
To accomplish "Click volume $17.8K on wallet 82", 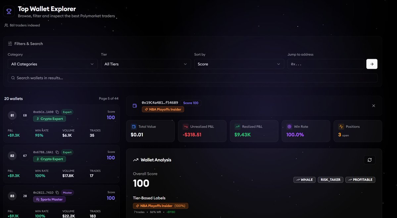I will 68,176.
